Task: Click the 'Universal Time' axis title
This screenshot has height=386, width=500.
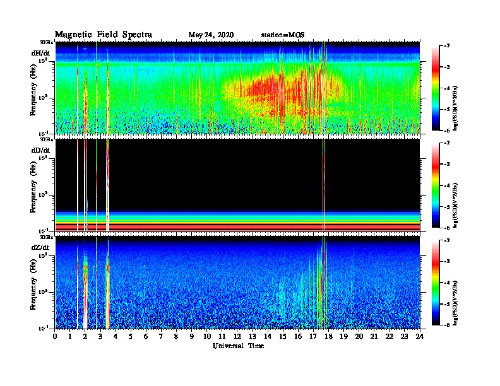Action: pos(238,346)
